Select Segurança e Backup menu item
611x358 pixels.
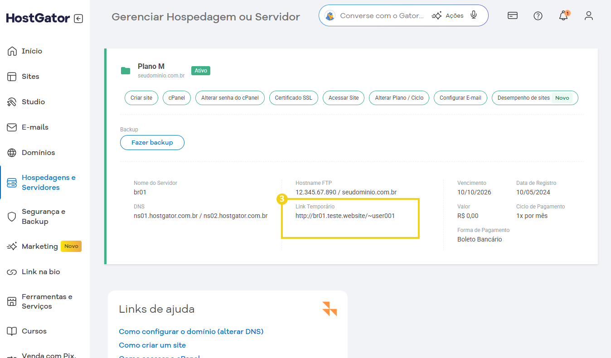43,217
